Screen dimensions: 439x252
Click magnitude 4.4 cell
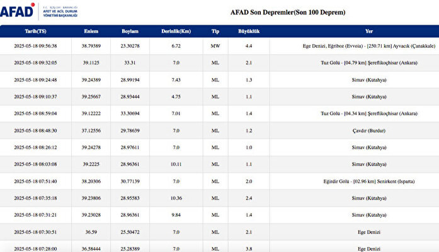pos(249,46)
